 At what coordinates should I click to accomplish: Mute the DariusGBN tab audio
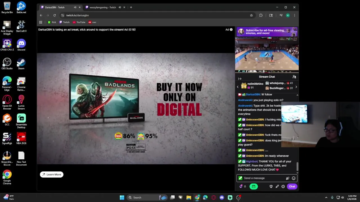point(75,7)
